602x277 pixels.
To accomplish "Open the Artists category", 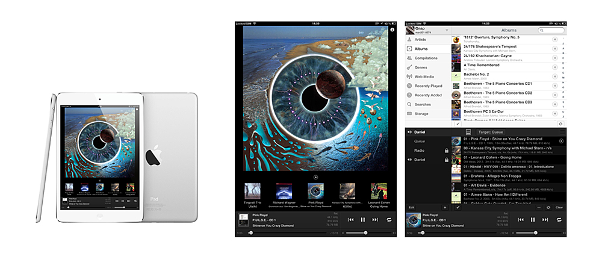I will coord(427,40).
